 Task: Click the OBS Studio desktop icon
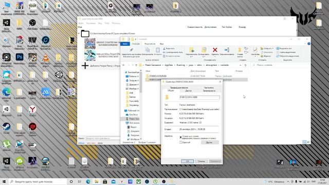32,23
